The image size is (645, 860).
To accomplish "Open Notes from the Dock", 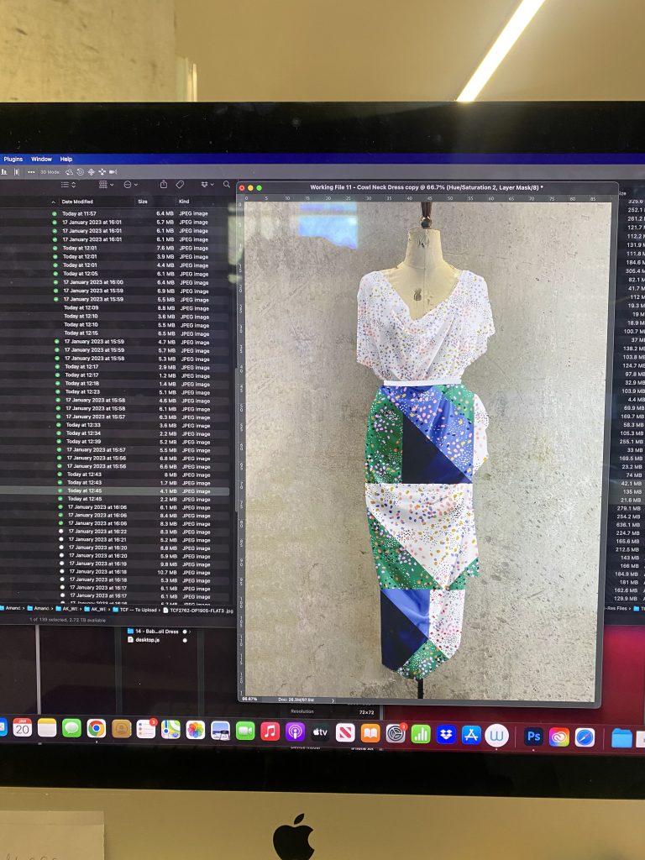I will point(47,728).
